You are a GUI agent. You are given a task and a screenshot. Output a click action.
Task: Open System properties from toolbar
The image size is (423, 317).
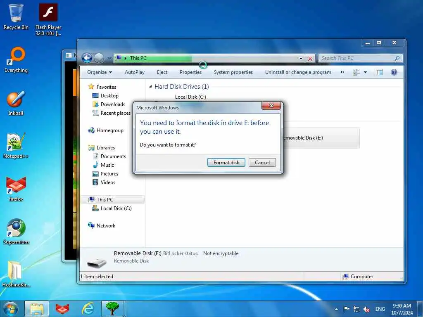pyautogui.click(x=233, y=72)
